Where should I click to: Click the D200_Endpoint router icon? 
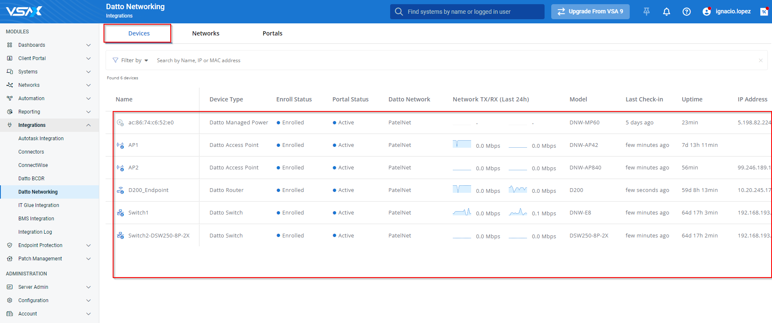coord(120,190)
